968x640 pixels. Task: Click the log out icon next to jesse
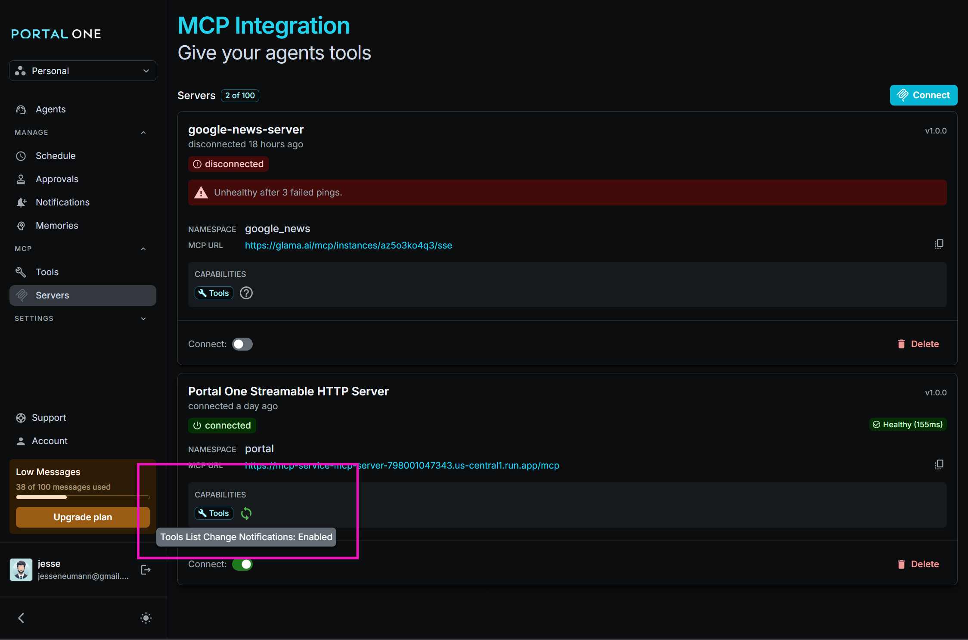[x=146, y=570]
